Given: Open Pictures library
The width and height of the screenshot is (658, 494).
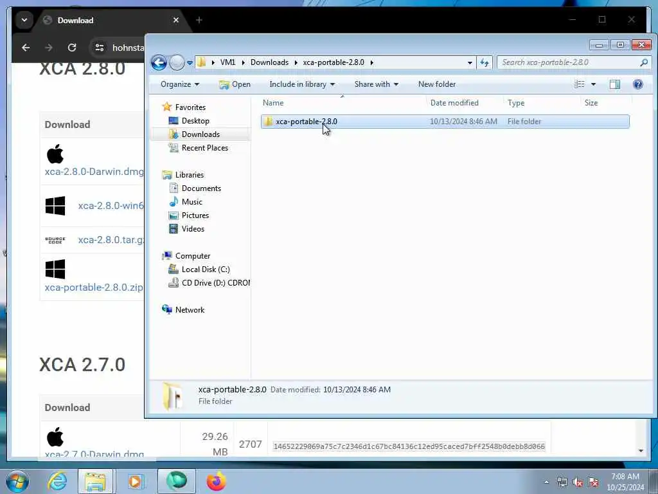Looking at the screenshot, I should [x=195, y=215].
